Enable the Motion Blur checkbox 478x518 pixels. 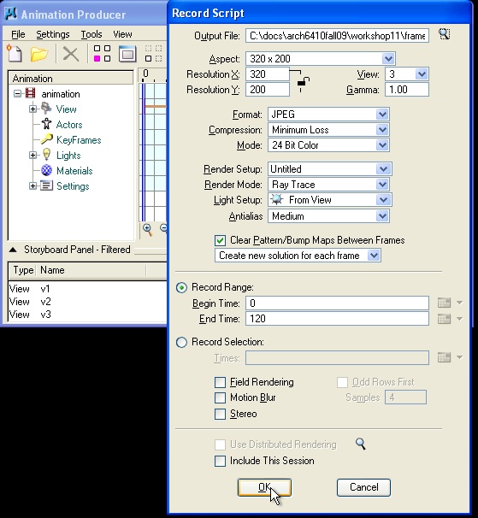[220, 397]
